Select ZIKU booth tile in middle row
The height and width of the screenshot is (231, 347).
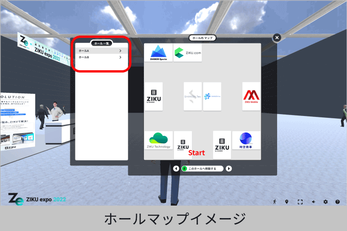[154, 97]
